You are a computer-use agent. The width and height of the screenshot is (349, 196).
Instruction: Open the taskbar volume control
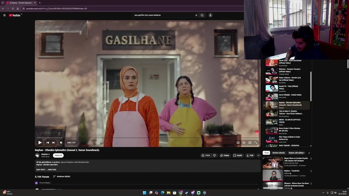point(335,193)
